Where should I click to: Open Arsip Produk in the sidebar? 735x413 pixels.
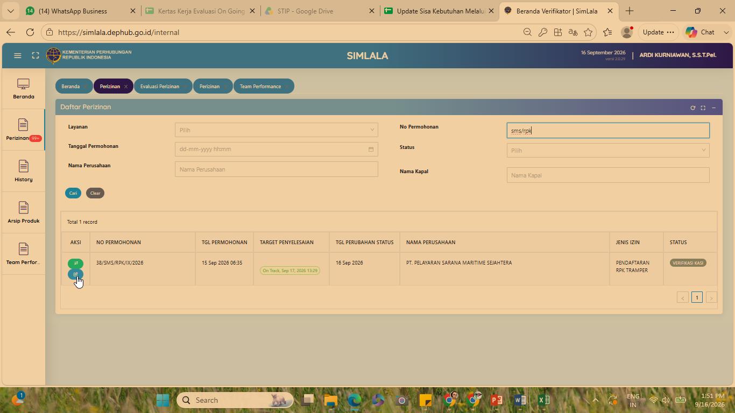24,213
